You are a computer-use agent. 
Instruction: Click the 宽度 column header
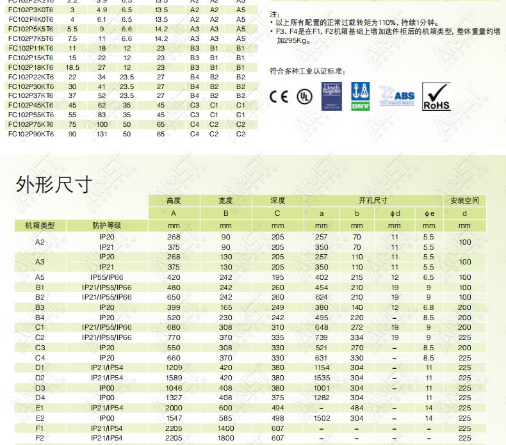click(225, 200)
